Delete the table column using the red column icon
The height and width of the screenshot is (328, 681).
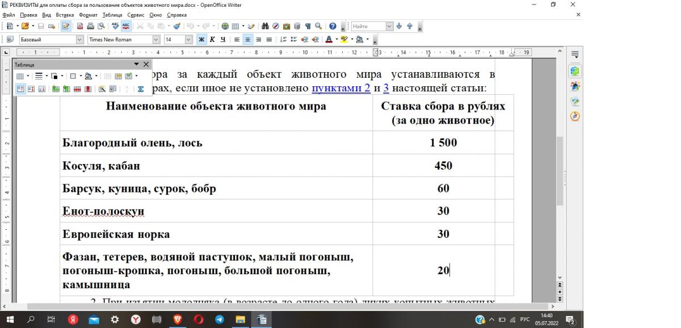(x=88, y=89)
